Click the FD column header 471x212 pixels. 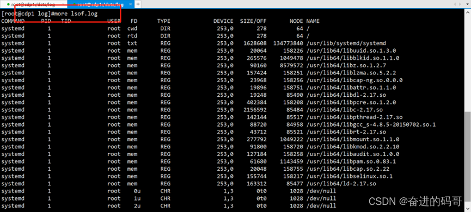point(133,21)
